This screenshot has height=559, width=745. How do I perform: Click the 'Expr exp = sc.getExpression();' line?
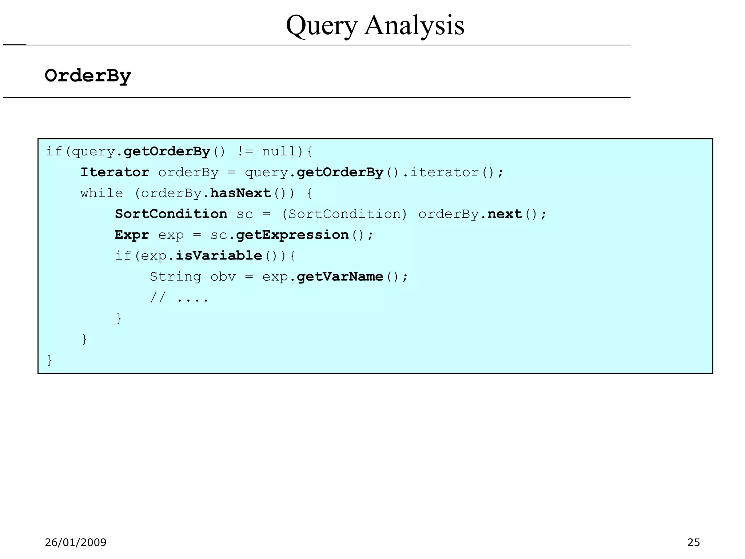tap(244, 235)
